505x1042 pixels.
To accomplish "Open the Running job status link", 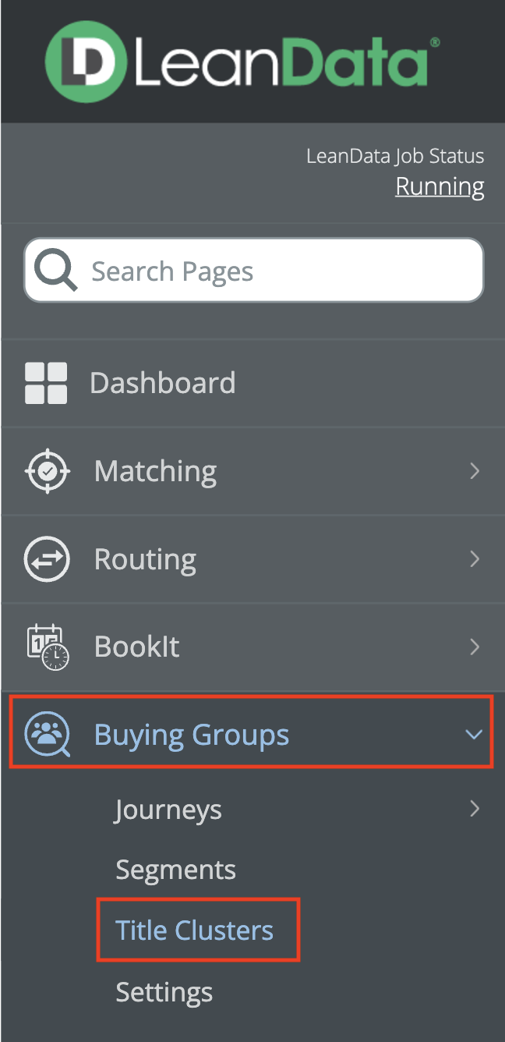I will click(x=440, y=187).
